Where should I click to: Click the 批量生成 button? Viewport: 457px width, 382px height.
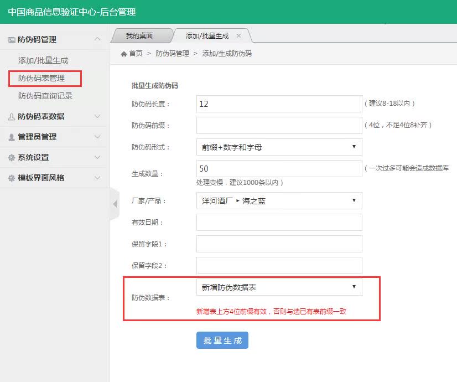(x=222, y=340)
